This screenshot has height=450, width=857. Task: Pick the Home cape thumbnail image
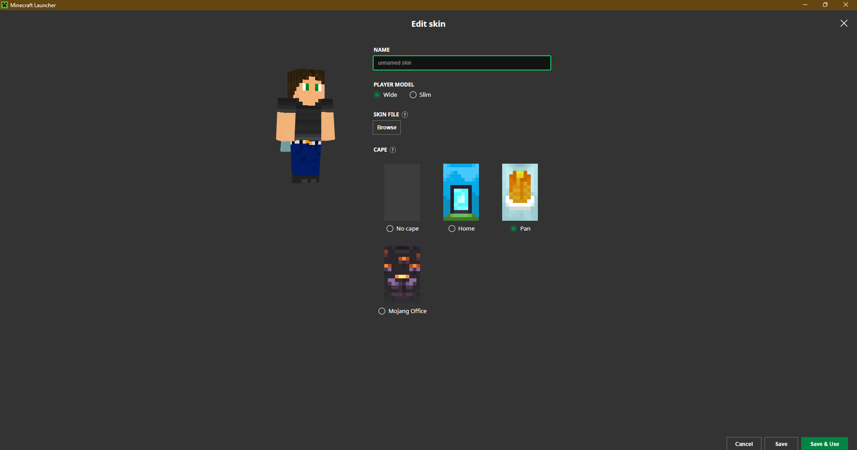(461, 192)
